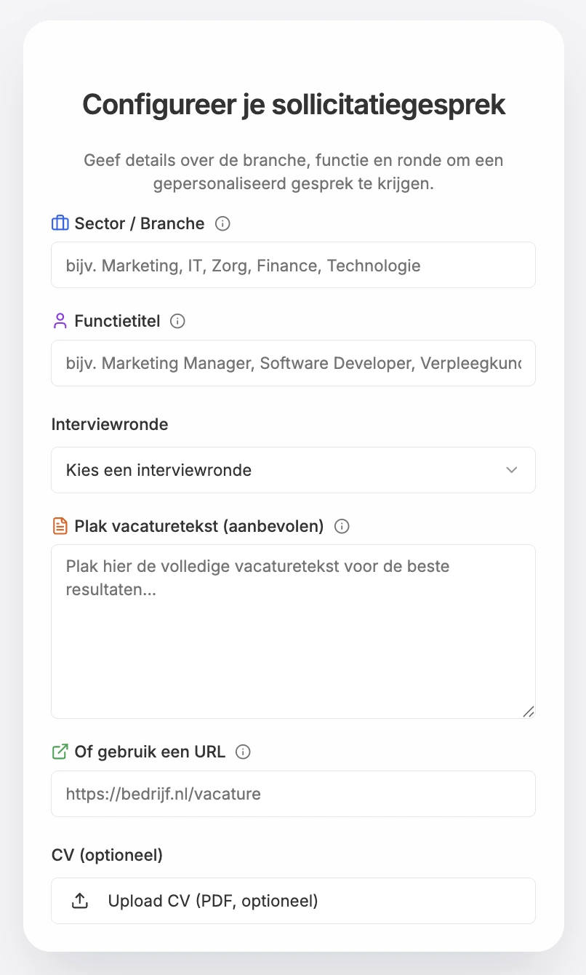Click the CV (optioneel) section label
Screen dimensions: 586x975
pos(107,855)
